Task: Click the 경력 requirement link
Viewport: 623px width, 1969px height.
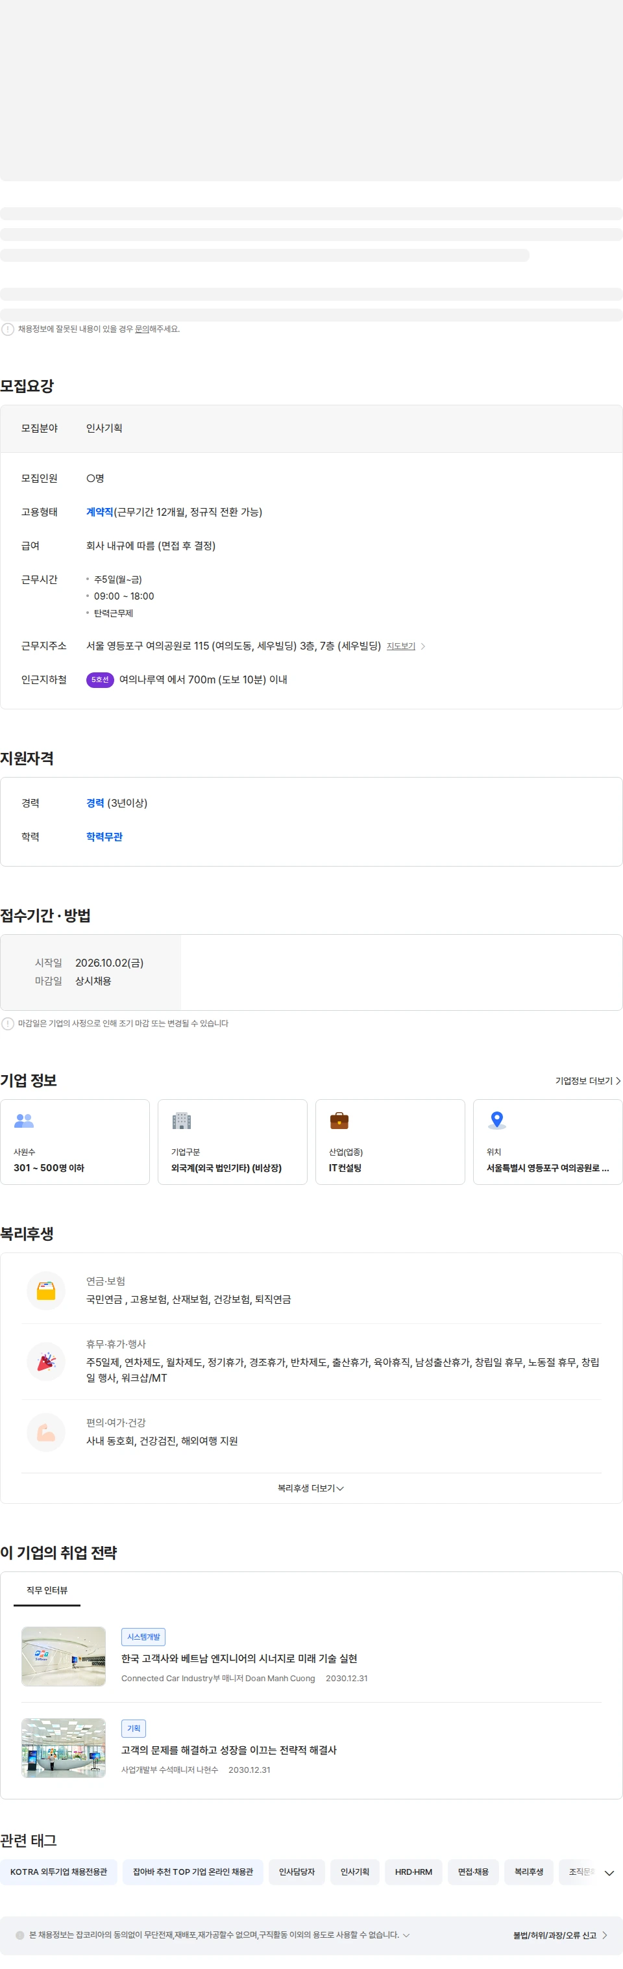Action: 95,802
